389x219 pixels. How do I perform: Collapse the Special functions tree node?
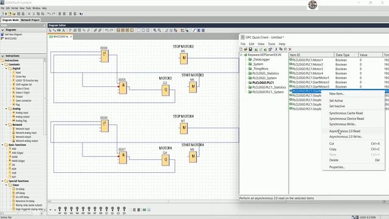pos(2,181)
